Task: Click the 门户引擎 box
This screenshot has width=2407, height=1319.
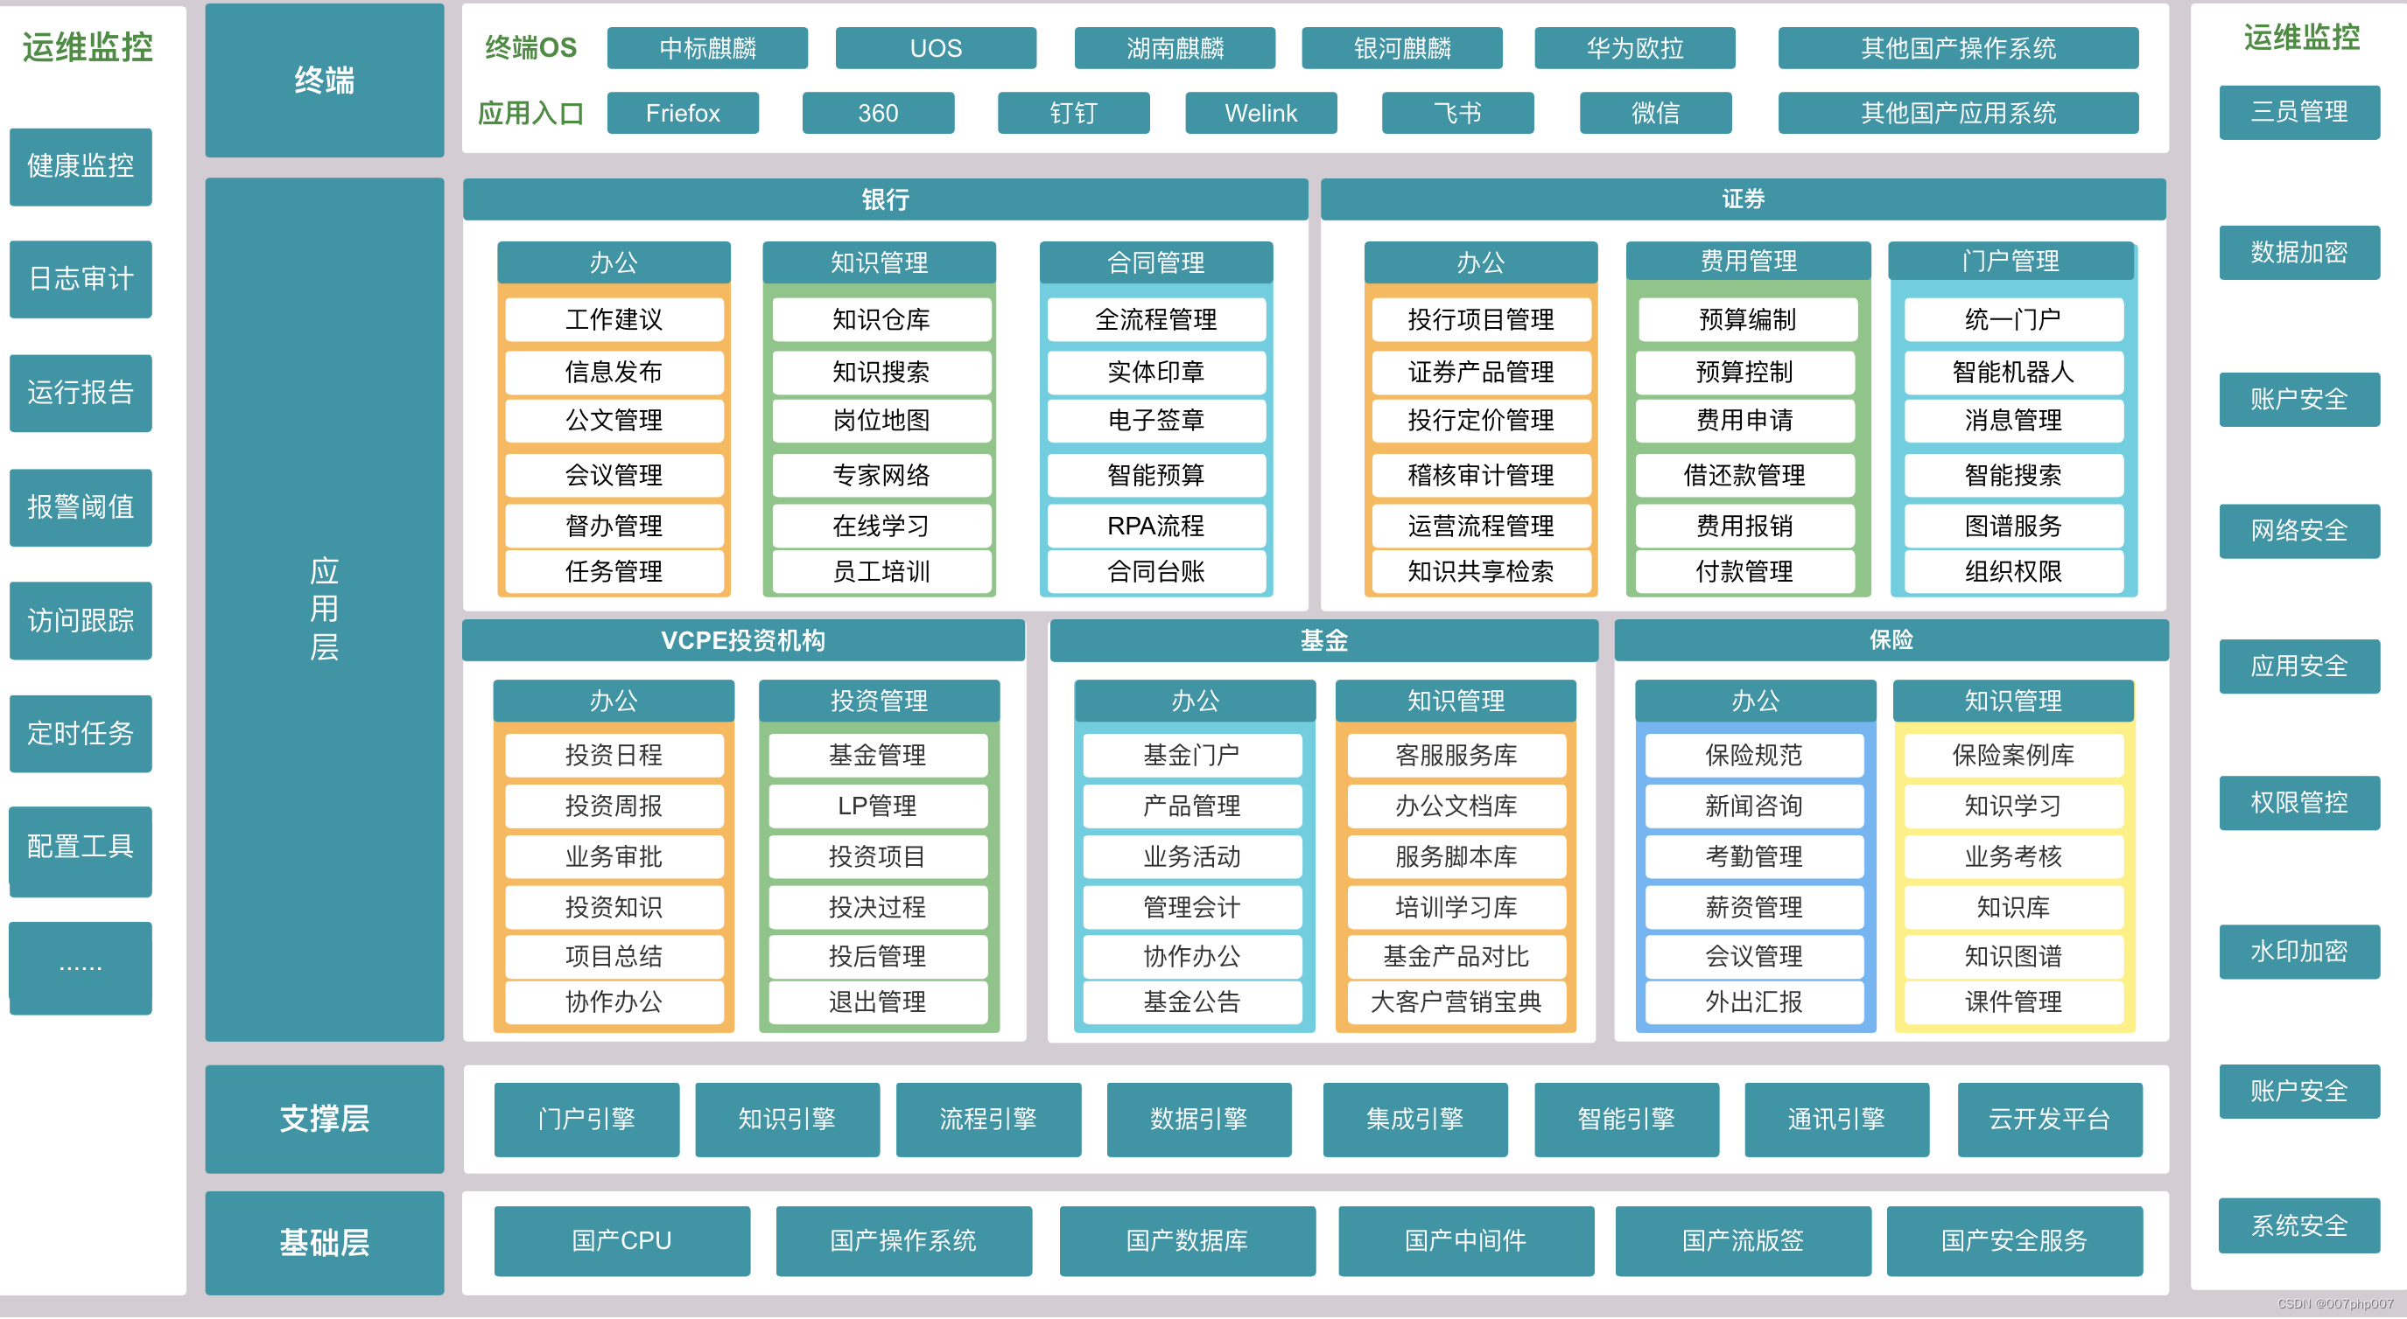Action: click(586, 1120)
